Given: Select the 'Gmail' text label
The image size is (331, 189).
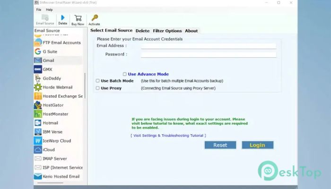Looking at the screenshot, I should (x=48, y=60).
